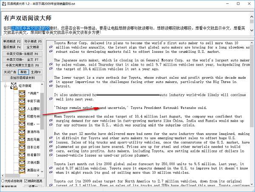The height and width of the screenshot is (192, 255).
Task: Open the 次债问题 article in tree
Action: 33,162
